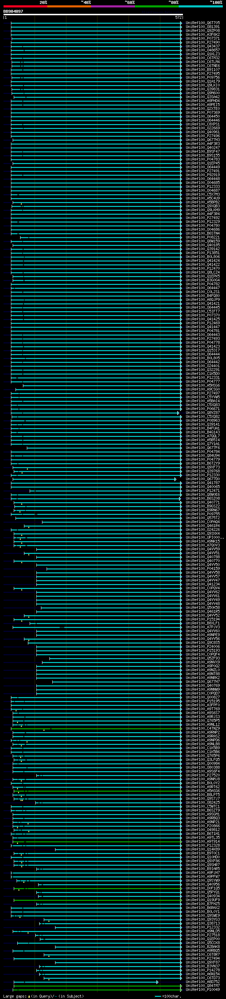Click the purple ~60% identity legend segment
The height and width of the screenshot is (999, 226).
pos(113,6)
